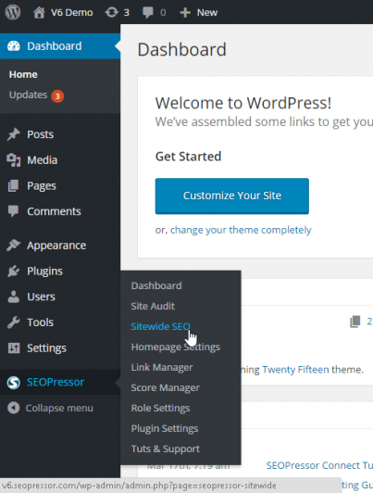
Task: Open the SEOPressor Connect Tu… news link
Action: [x=319, y=465]
